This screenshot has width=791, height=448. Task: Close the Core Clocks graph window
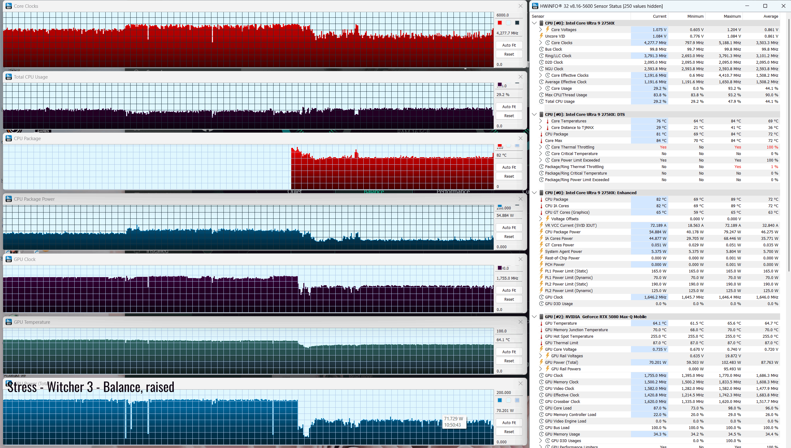520,6
